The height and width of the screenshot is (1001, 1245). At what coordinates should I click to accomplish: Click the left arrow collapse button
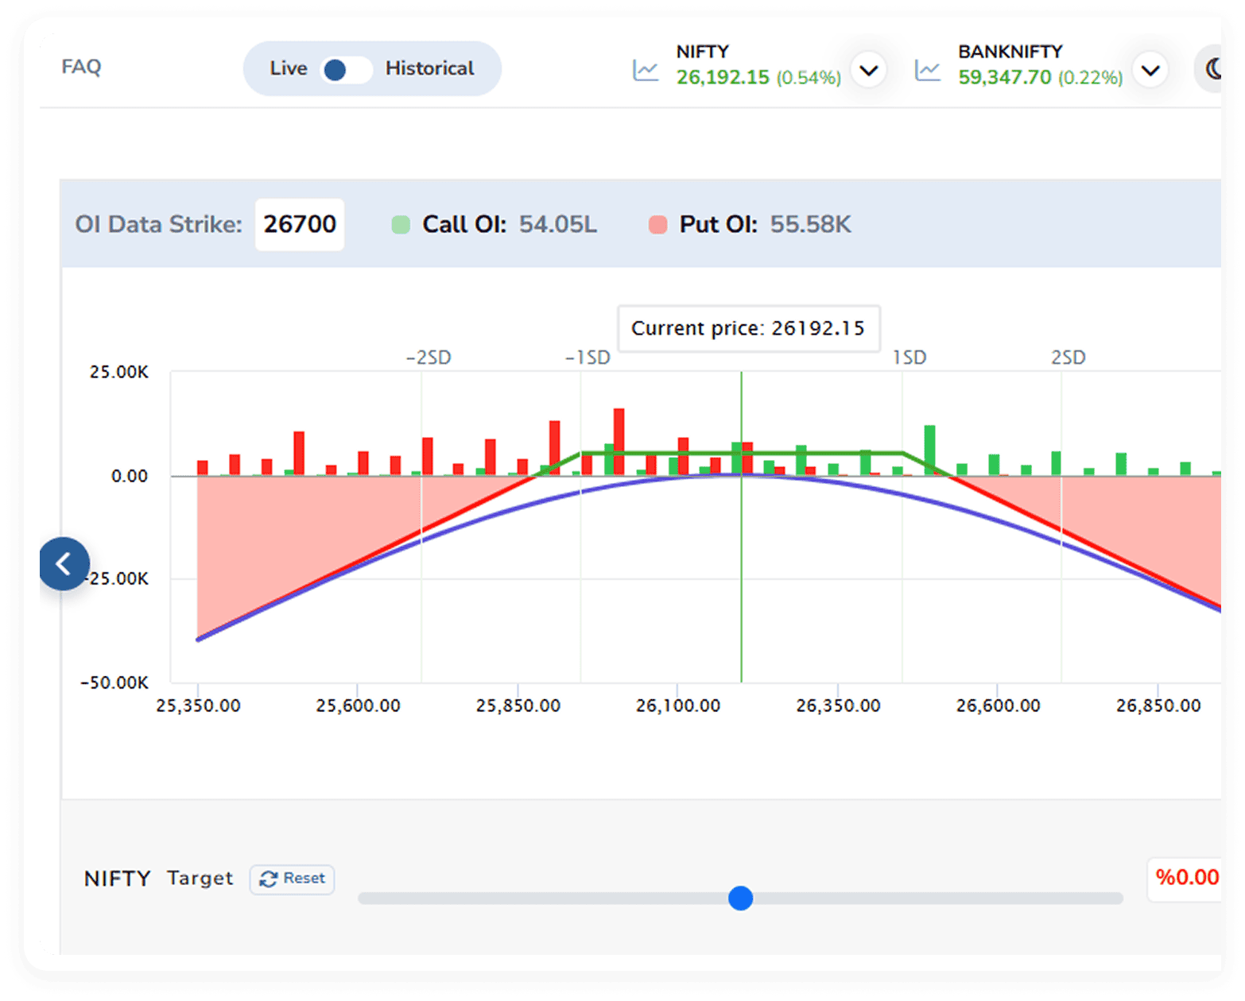64,564
